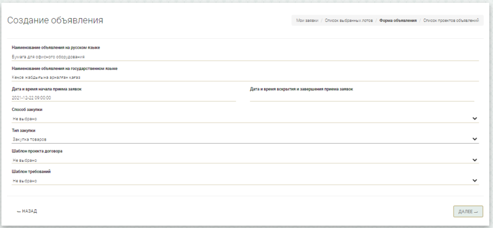Click the 'Создание объявления' page heading
The image size is (493, 228).
coord(55,20)
